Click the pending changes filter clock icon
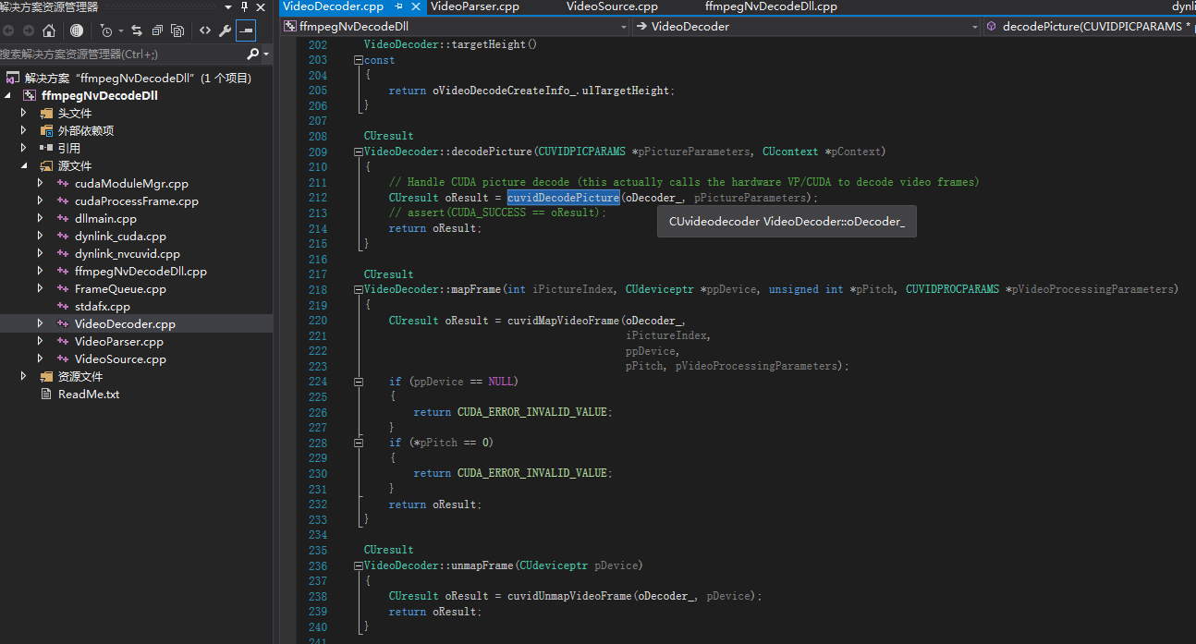The height and width of the screenshot is (644, 1196). [x=106, y=30]
